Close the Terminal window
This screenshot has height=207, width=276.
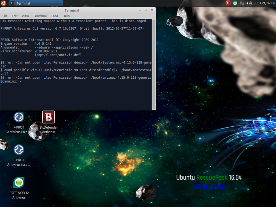tap(152, 10)
